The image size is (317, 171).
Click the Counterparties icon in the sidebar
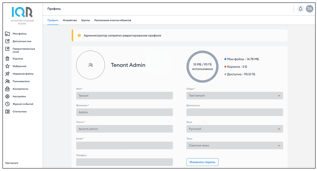point(8,89)
